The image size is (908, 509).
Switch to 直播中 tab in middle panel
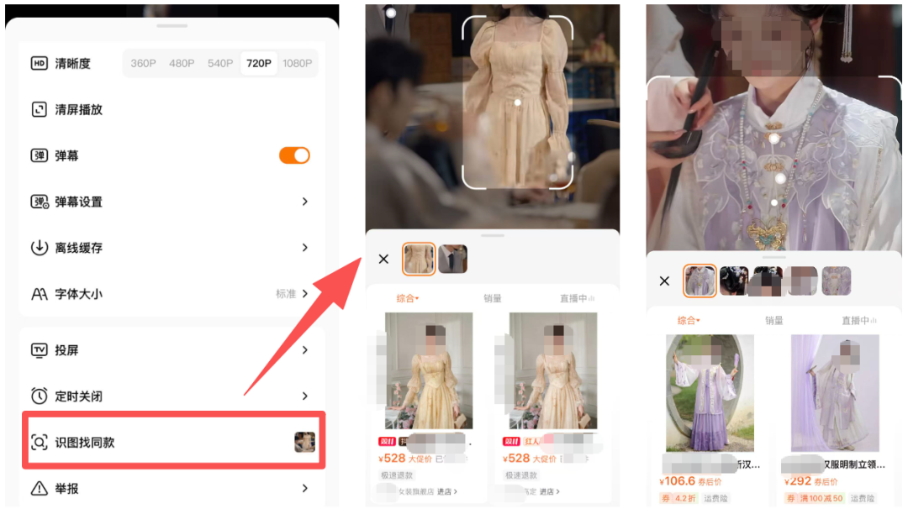577,298
